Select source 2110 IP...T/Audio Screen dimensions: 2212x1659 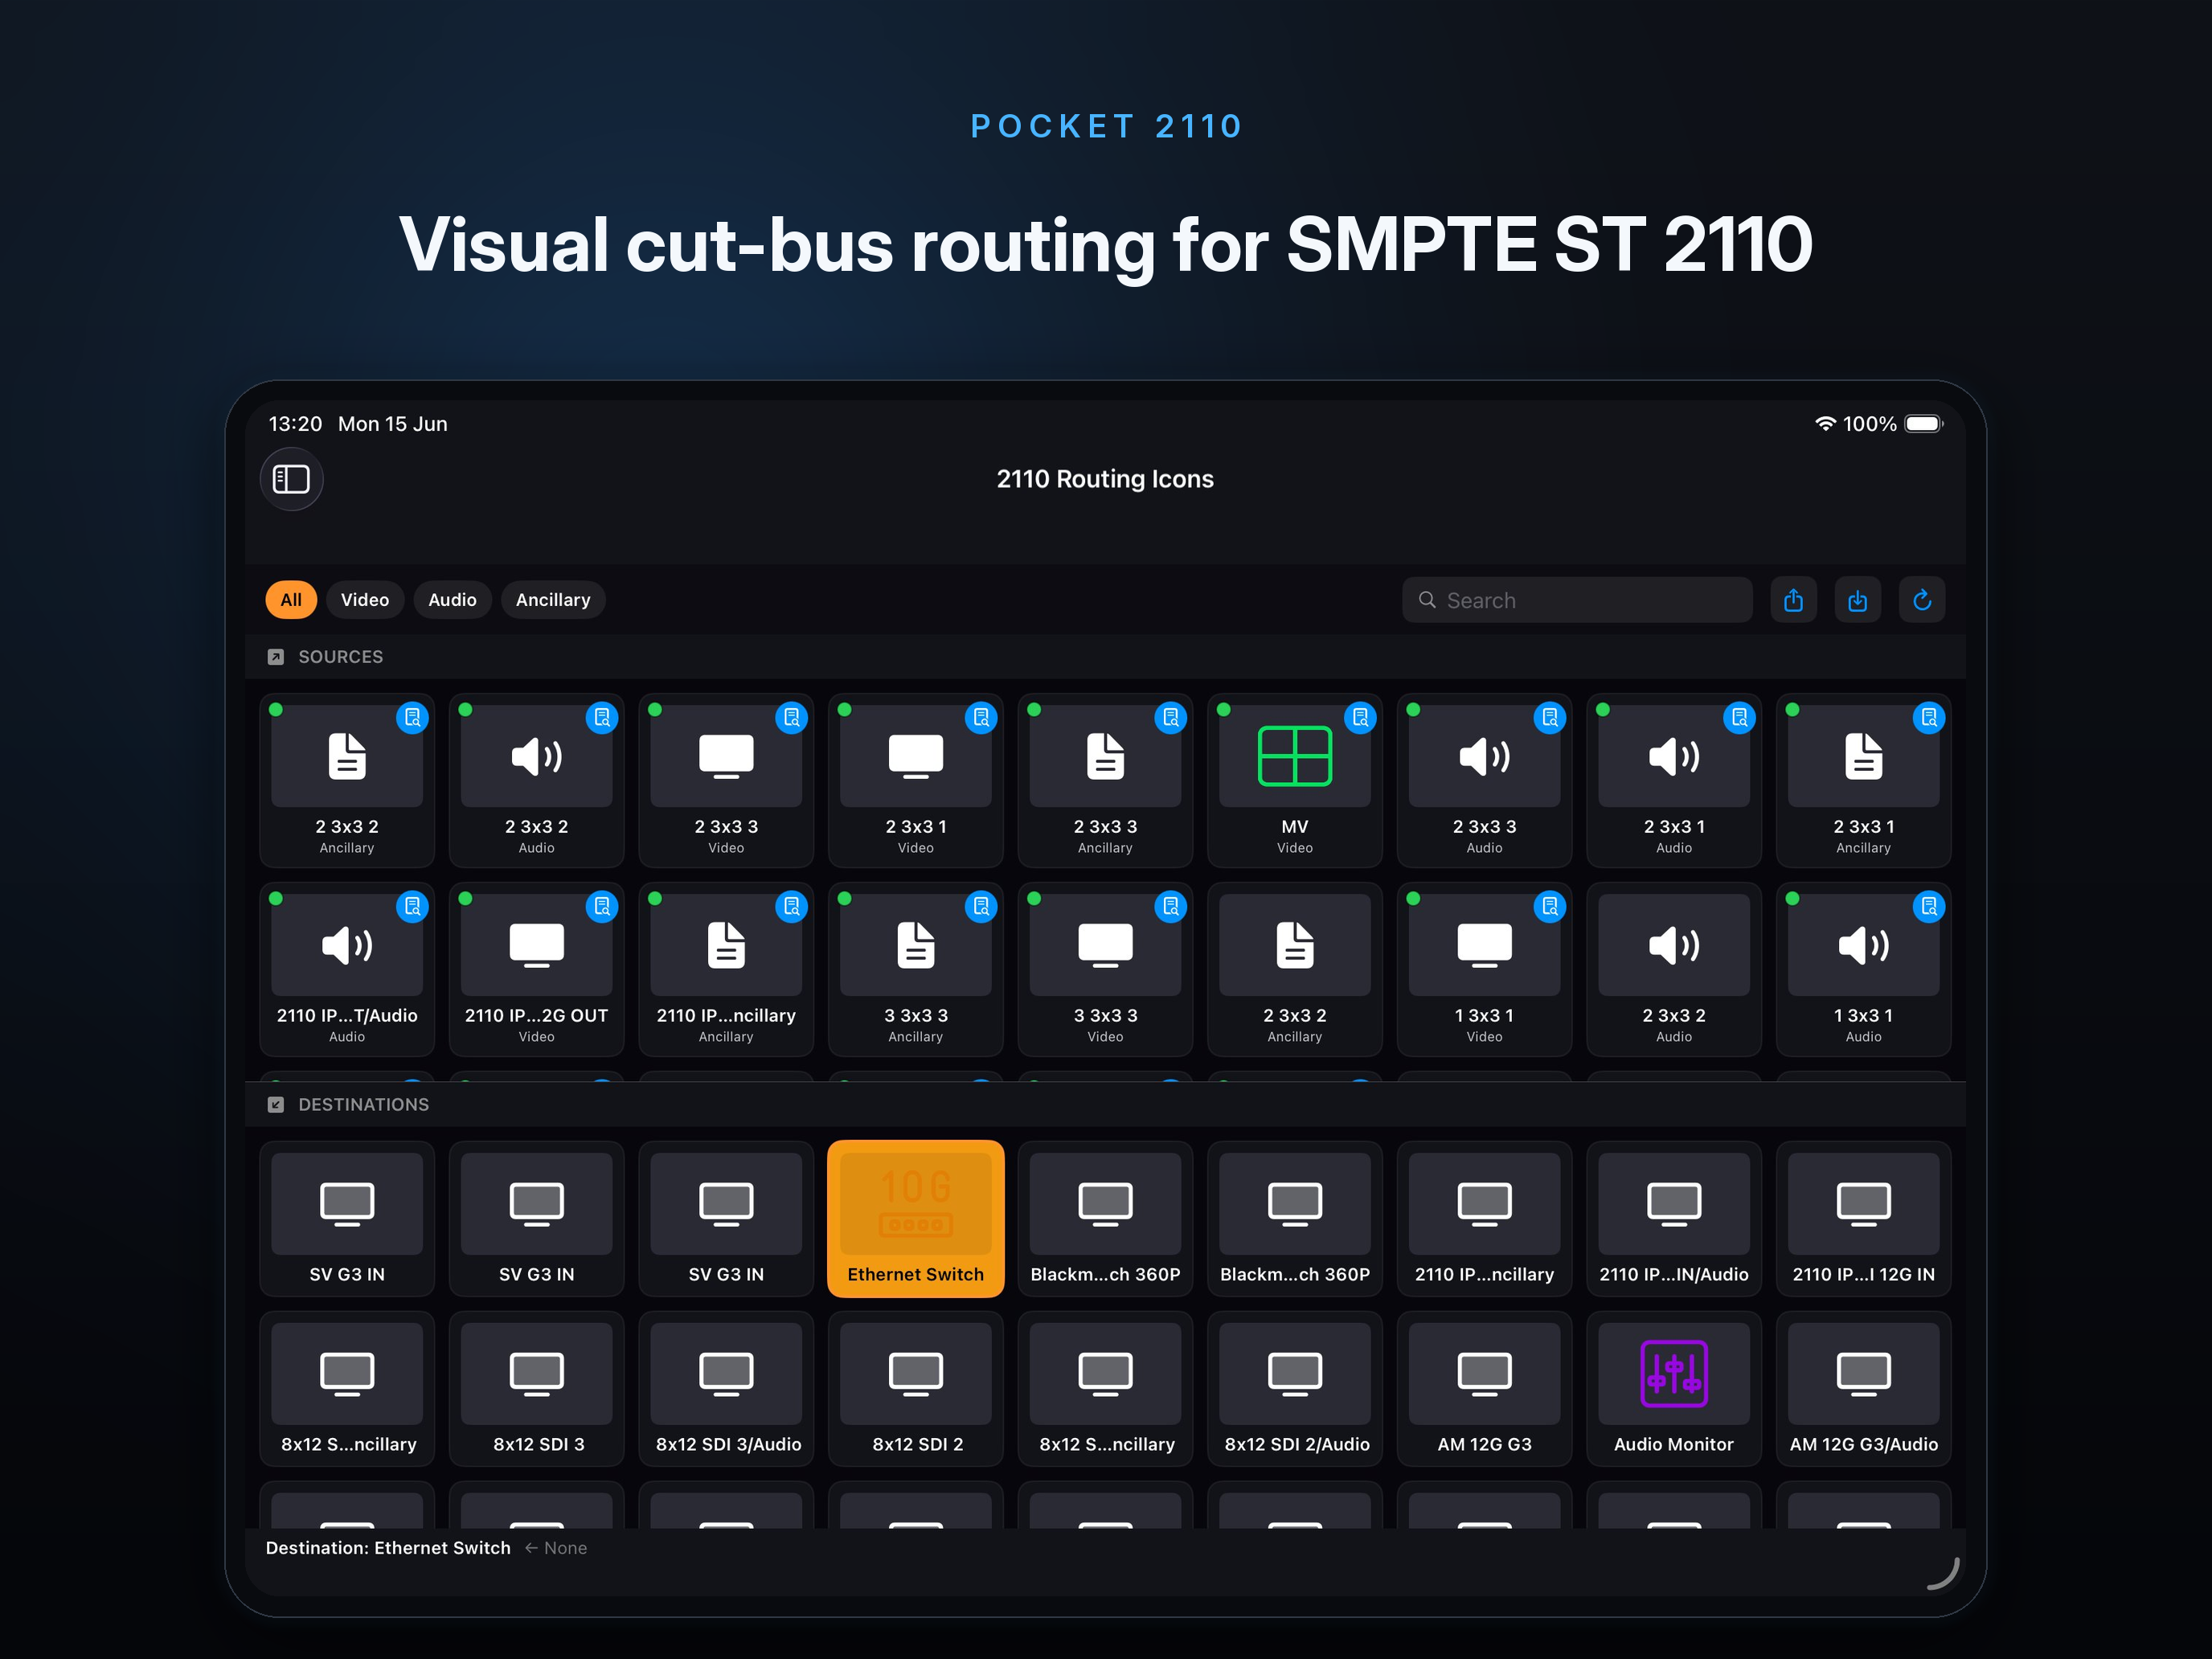click(347, 969)
